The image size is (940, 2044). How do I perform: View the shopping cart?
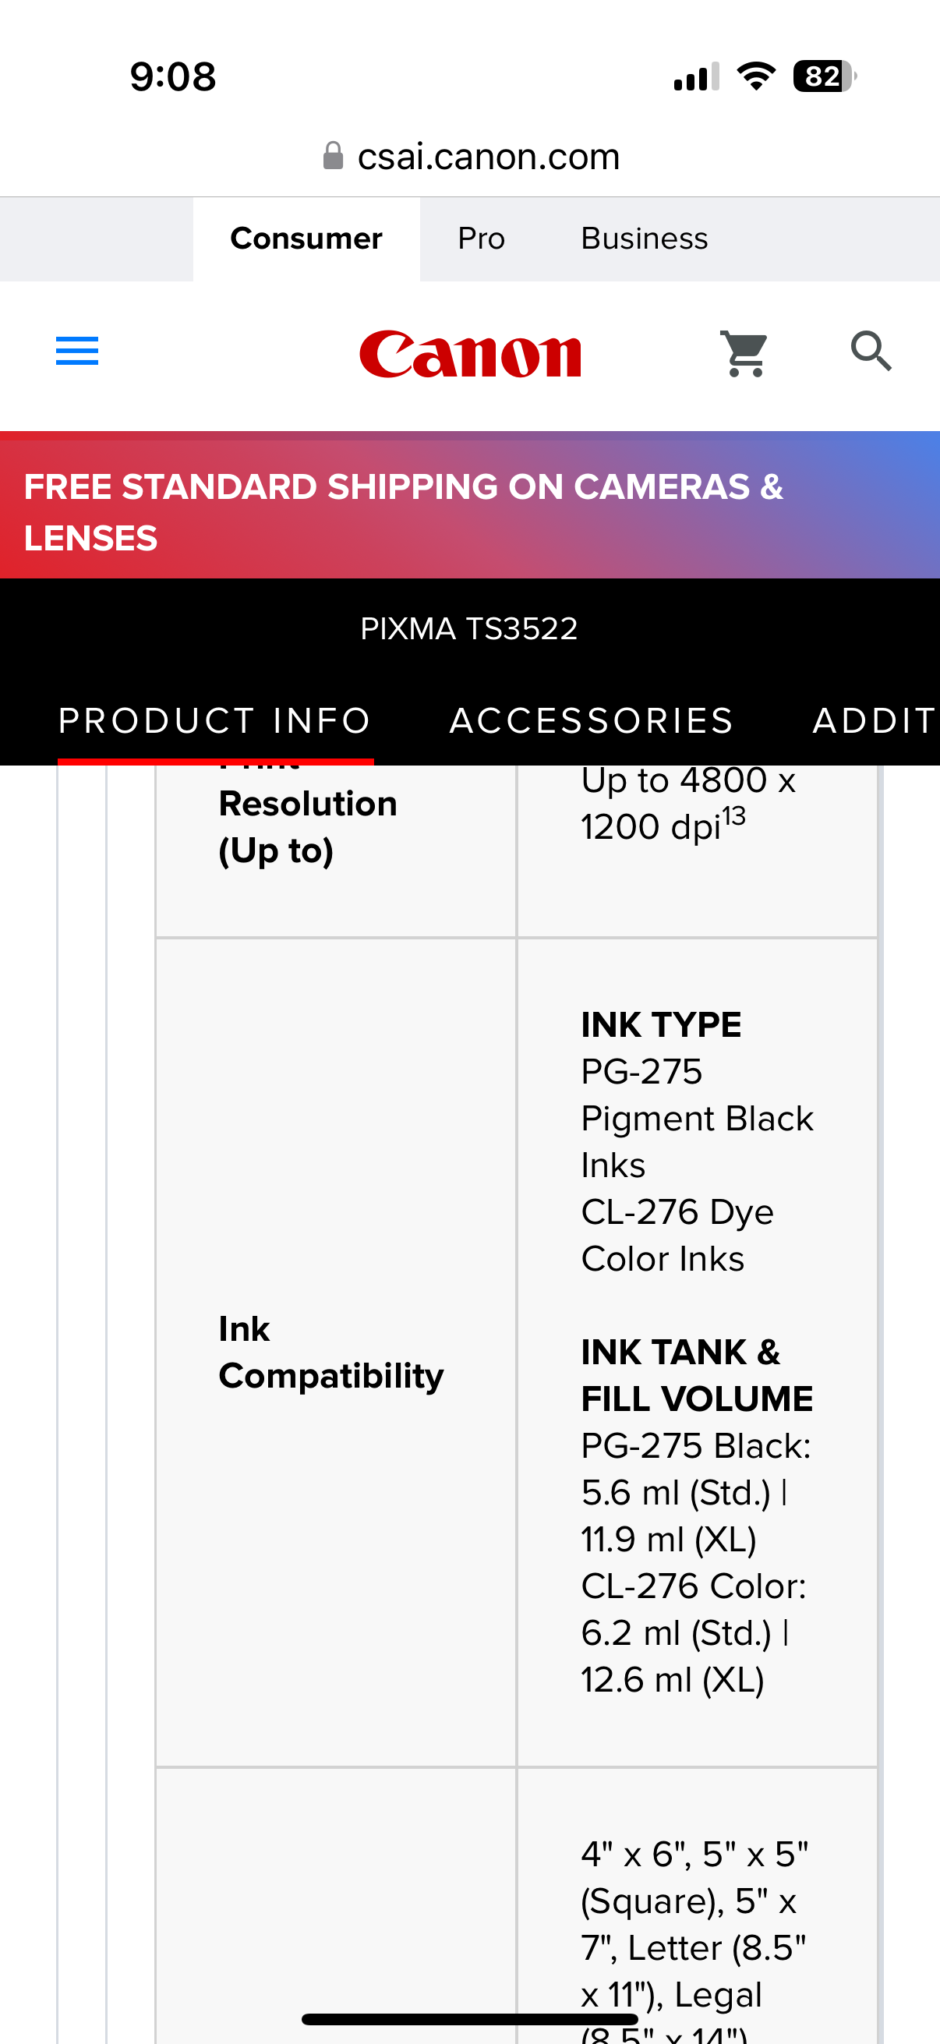click(x=744, y=353)
